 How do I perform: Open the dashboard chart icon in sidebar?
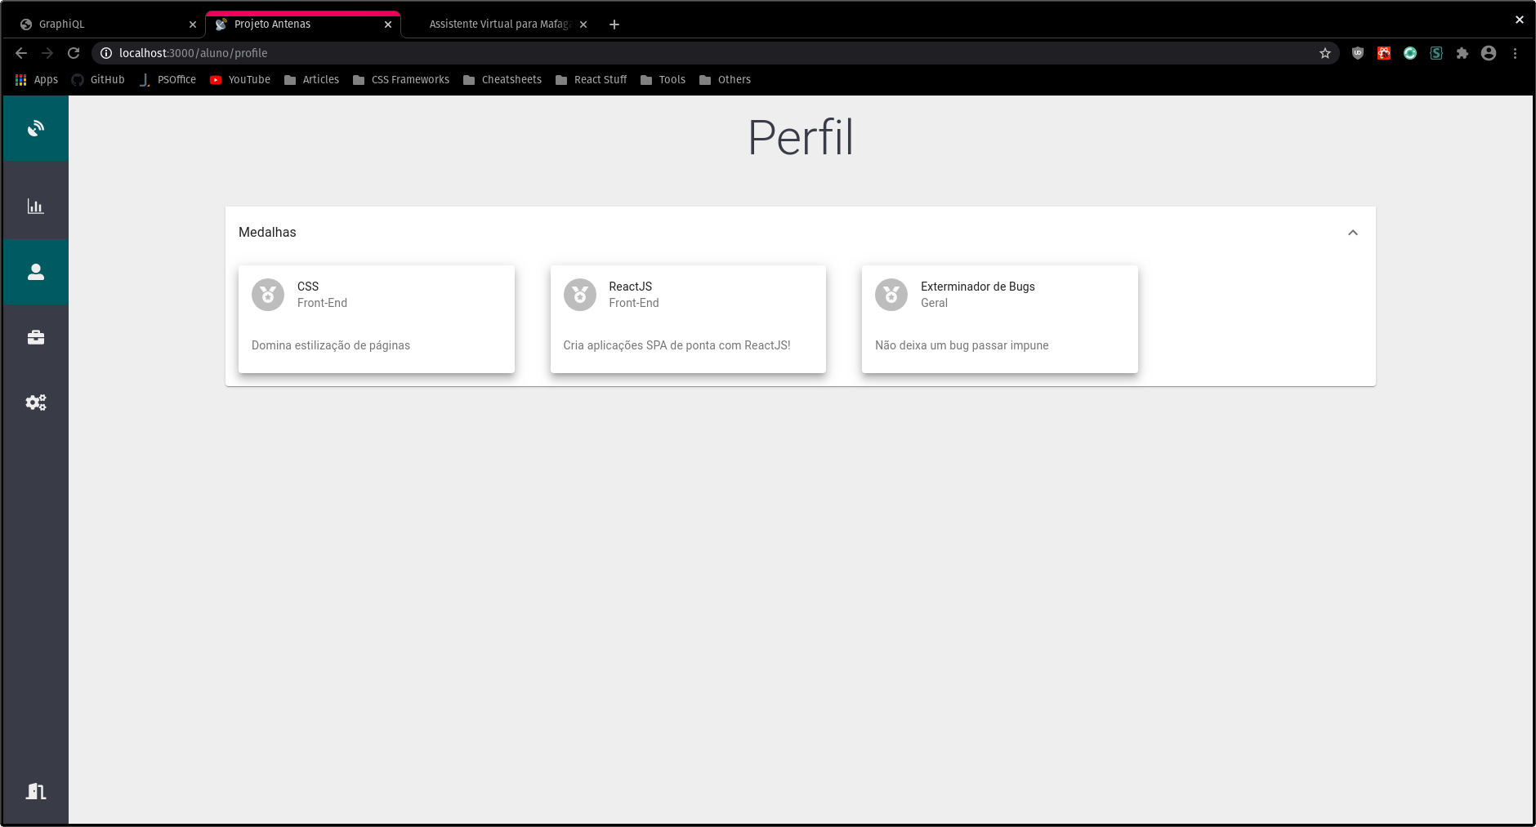click(36, 207)
